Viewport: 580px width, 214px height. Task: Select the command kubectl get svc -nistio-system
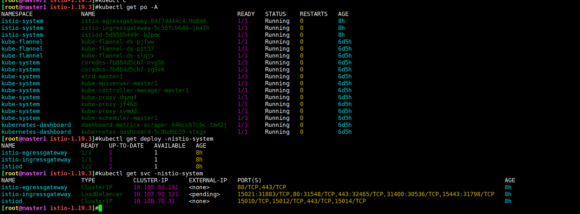coord(151,173)
